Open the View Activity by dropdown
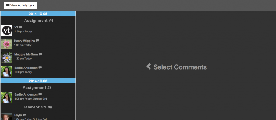Viewport: 276px width, 120px height. [x=20, y=5]
